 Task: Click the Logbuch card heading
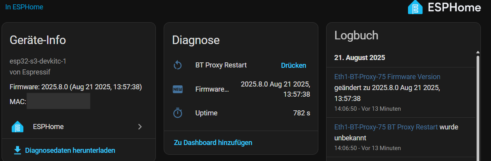(356, 35)
